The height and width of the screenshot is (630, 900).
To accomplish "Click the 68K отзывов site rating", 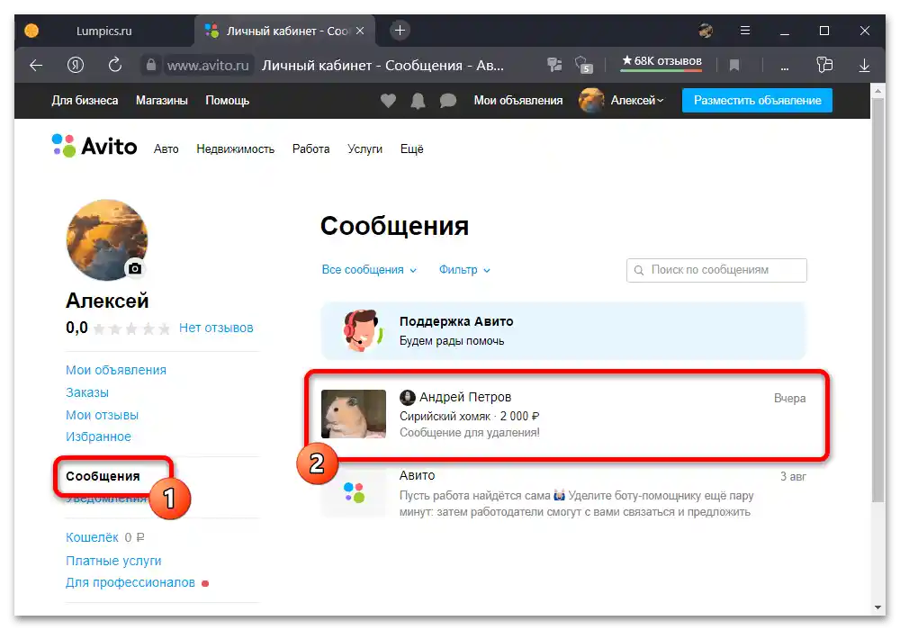I will [x=661, y=62].
